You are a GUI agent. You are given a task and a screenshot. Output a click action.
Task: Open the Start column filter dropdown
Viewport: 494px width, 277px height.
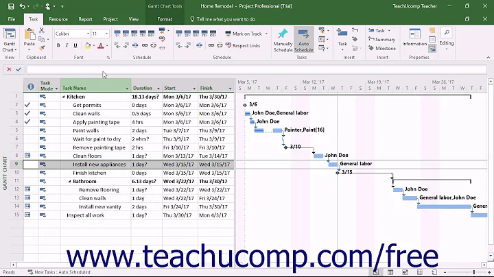pos(194,88)
